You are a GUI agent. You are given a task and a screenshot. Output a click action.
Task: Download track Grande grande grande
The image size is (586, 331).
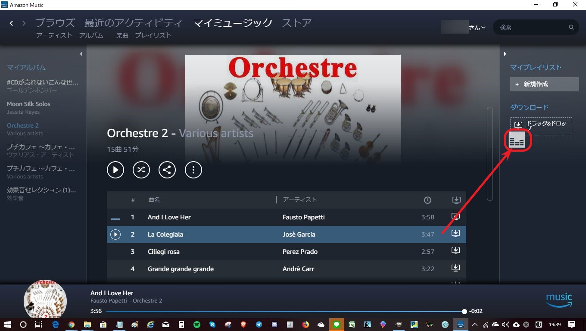(455, 268)
